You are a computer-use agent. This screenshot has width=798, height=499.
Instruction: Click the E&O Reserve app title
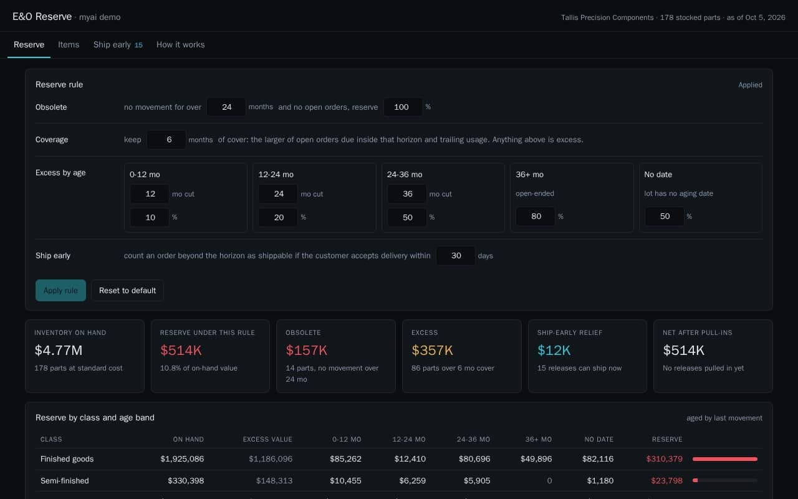(42, 17)
